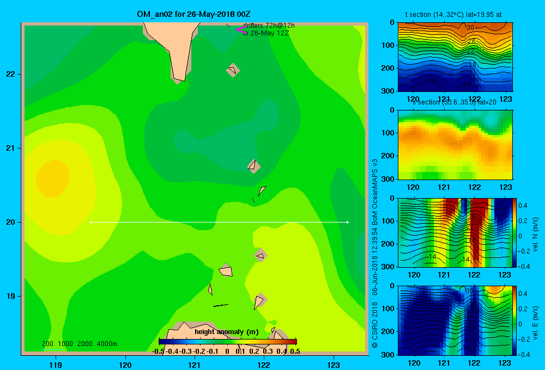Click the vertical CSIRO BoM OceanMAPS copyright text
Image resolution: width=545 pixels, height=370 pixels.
point(375,254)
